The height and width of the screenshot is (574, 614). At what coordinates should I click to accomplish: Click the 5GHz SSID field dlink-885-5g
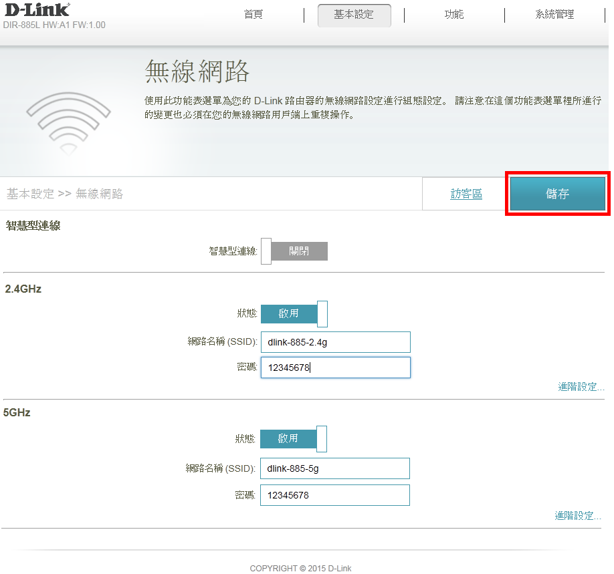point(334,468)
